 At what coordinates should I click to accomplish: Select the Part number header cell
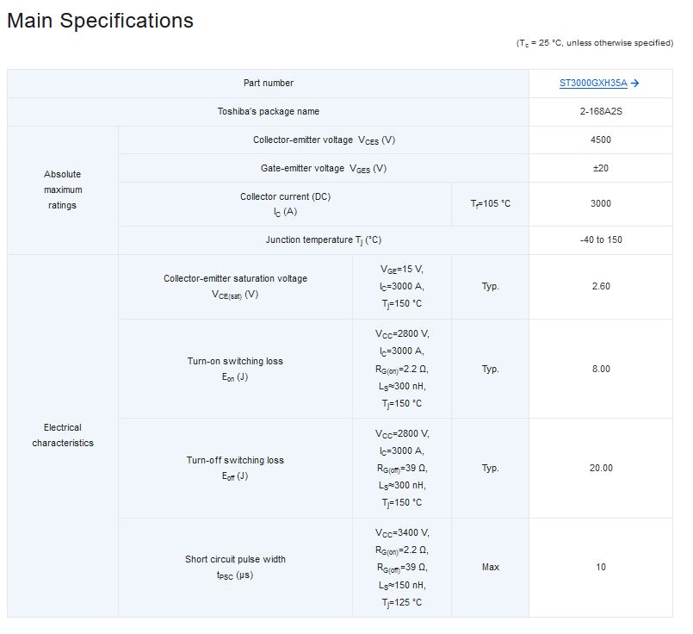(x=268, y=83)
